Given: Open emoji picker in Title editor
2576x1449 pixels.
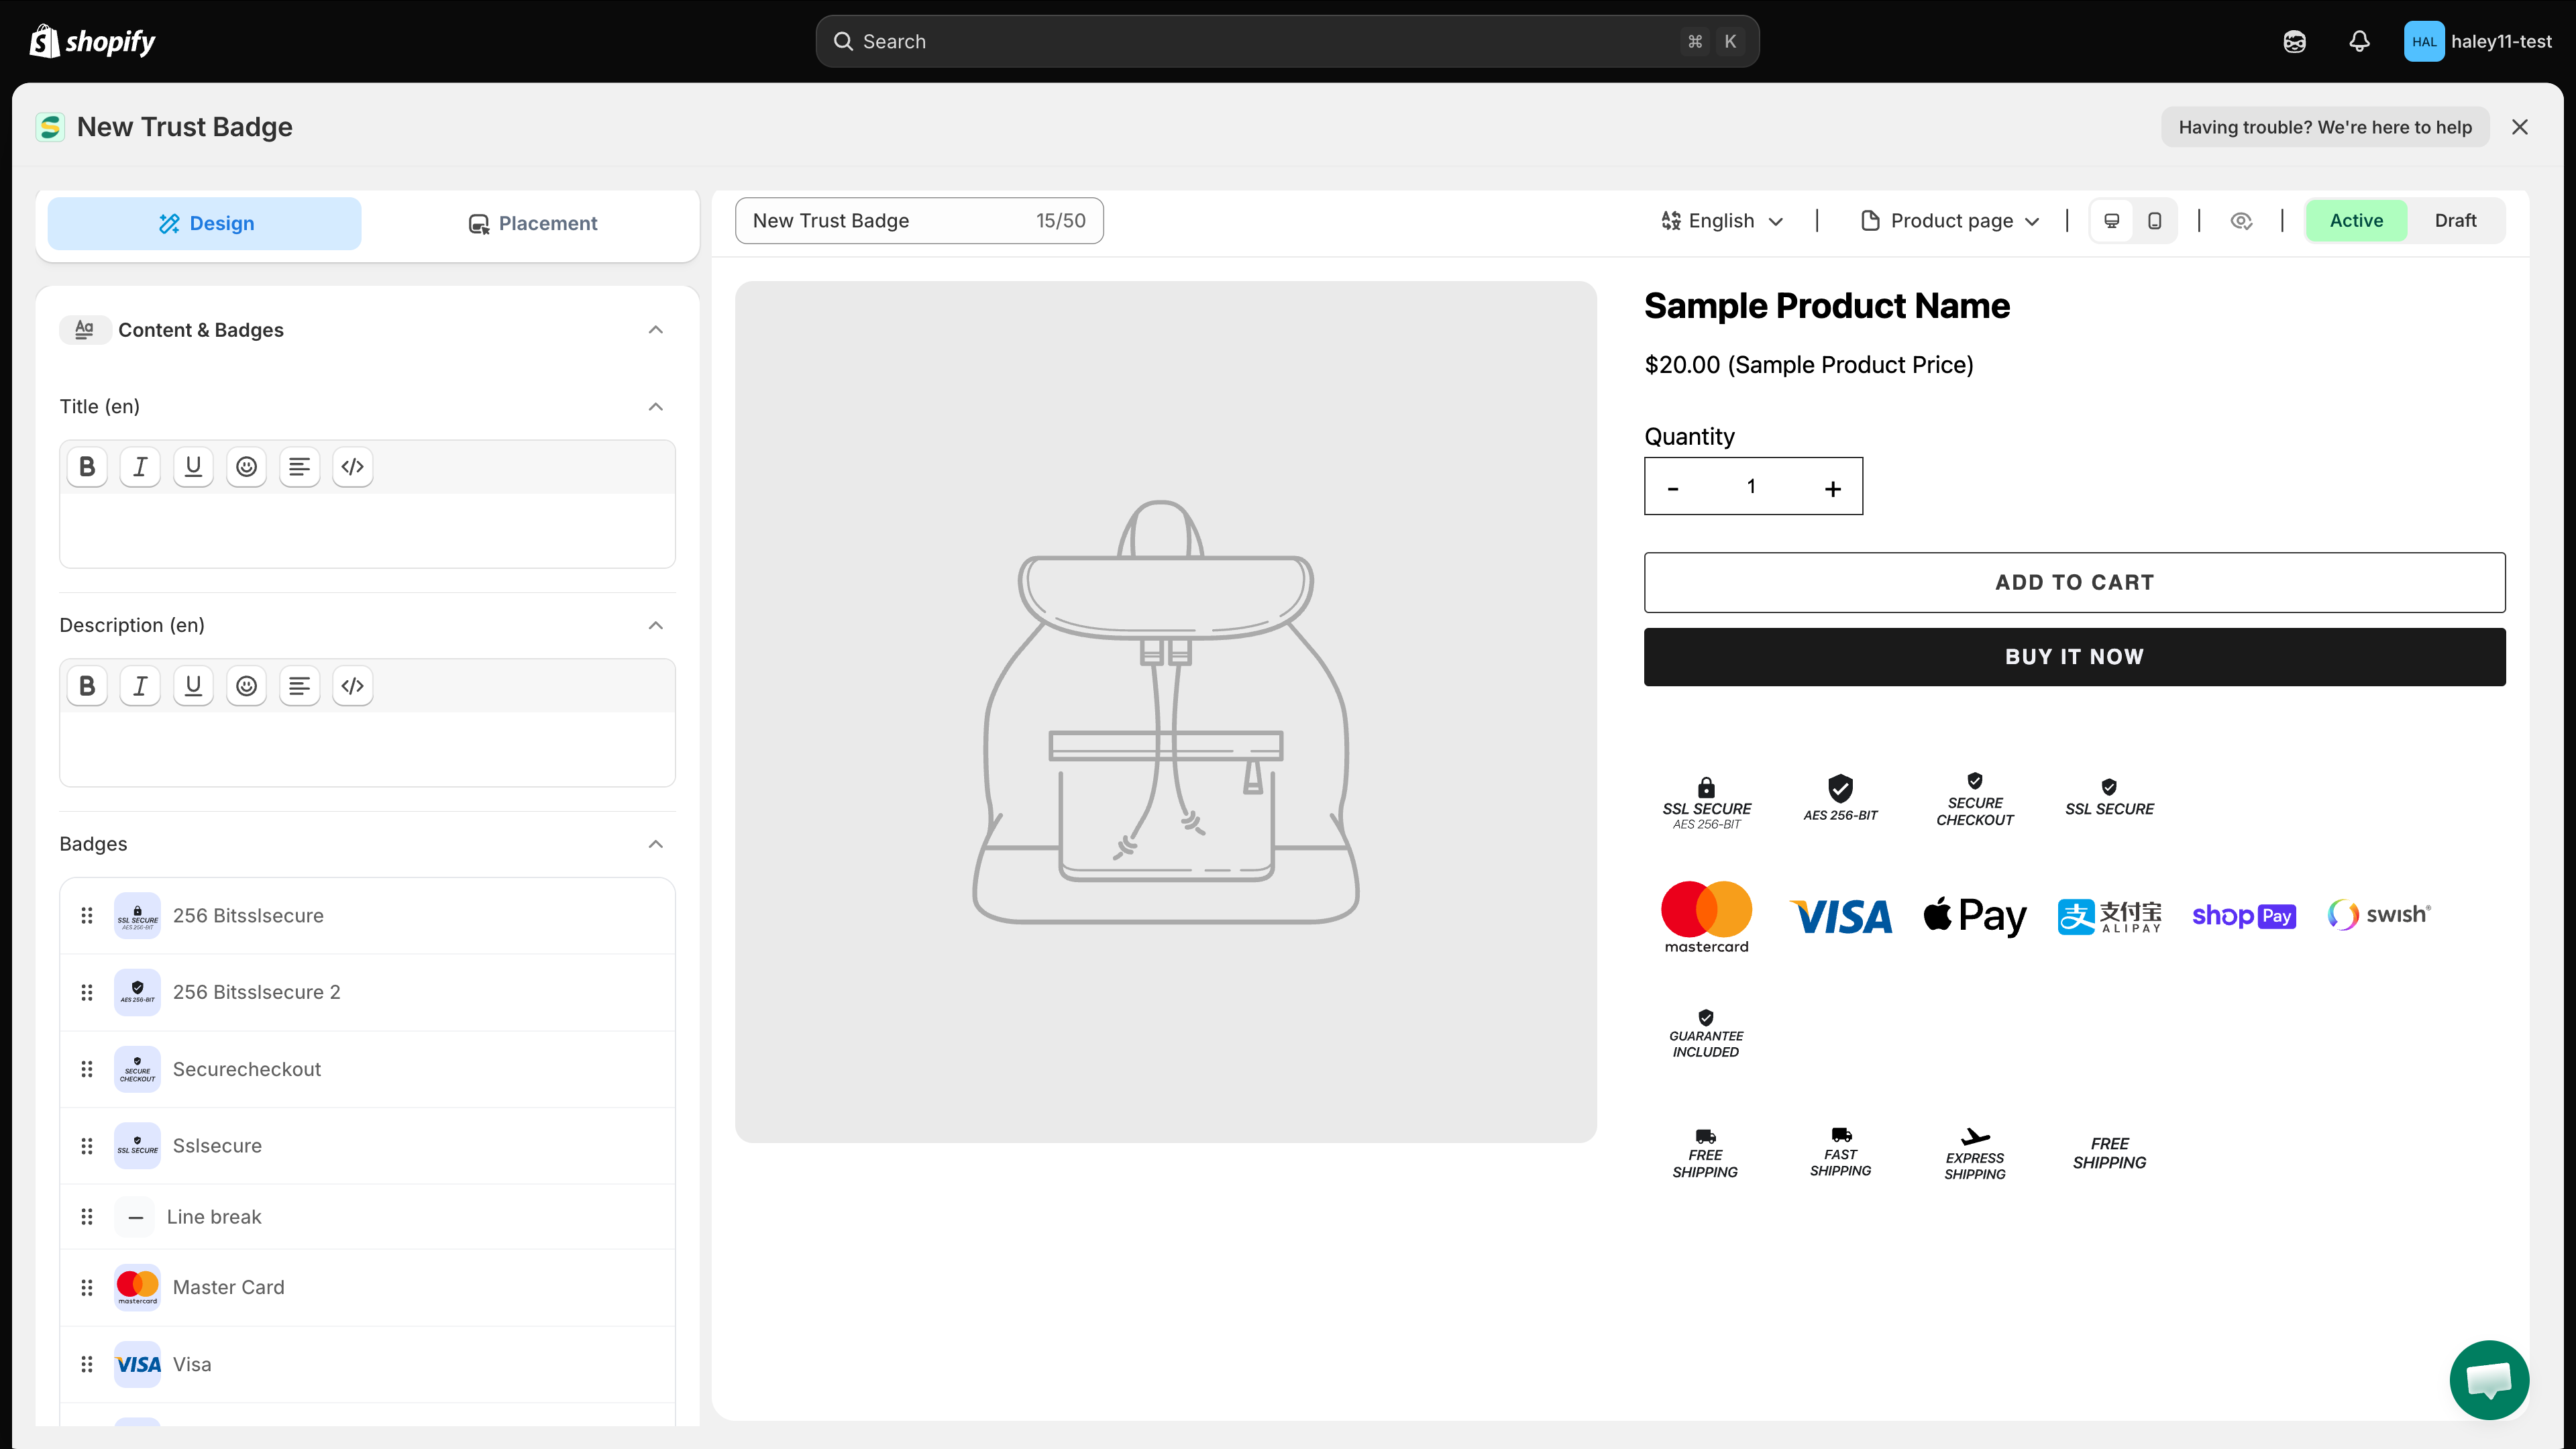Looking at the screenshot, I should click(x=246, y=466).
